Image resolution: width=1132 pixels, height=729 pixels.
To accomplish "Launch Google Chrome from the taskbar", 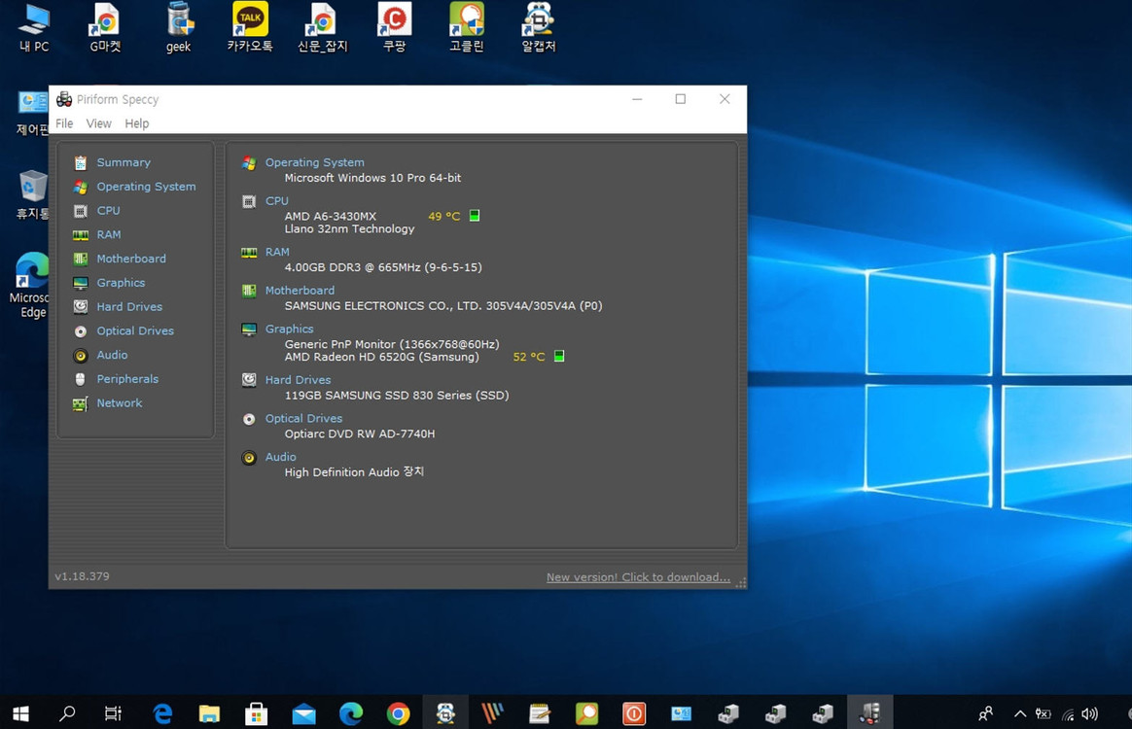I will pyautogui.click(x=398, y=713).
